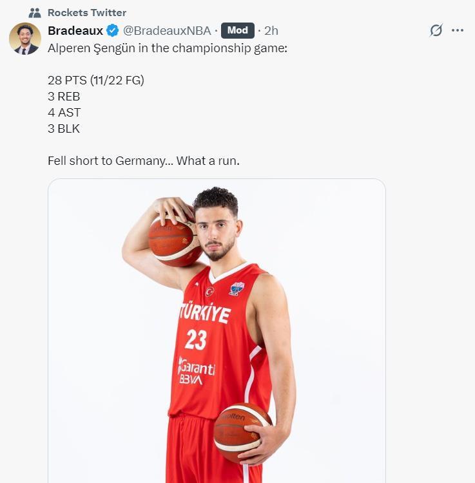475x483 pixels.
Task: Click the Bradeaux display name
Action: [x=75, y=30]
